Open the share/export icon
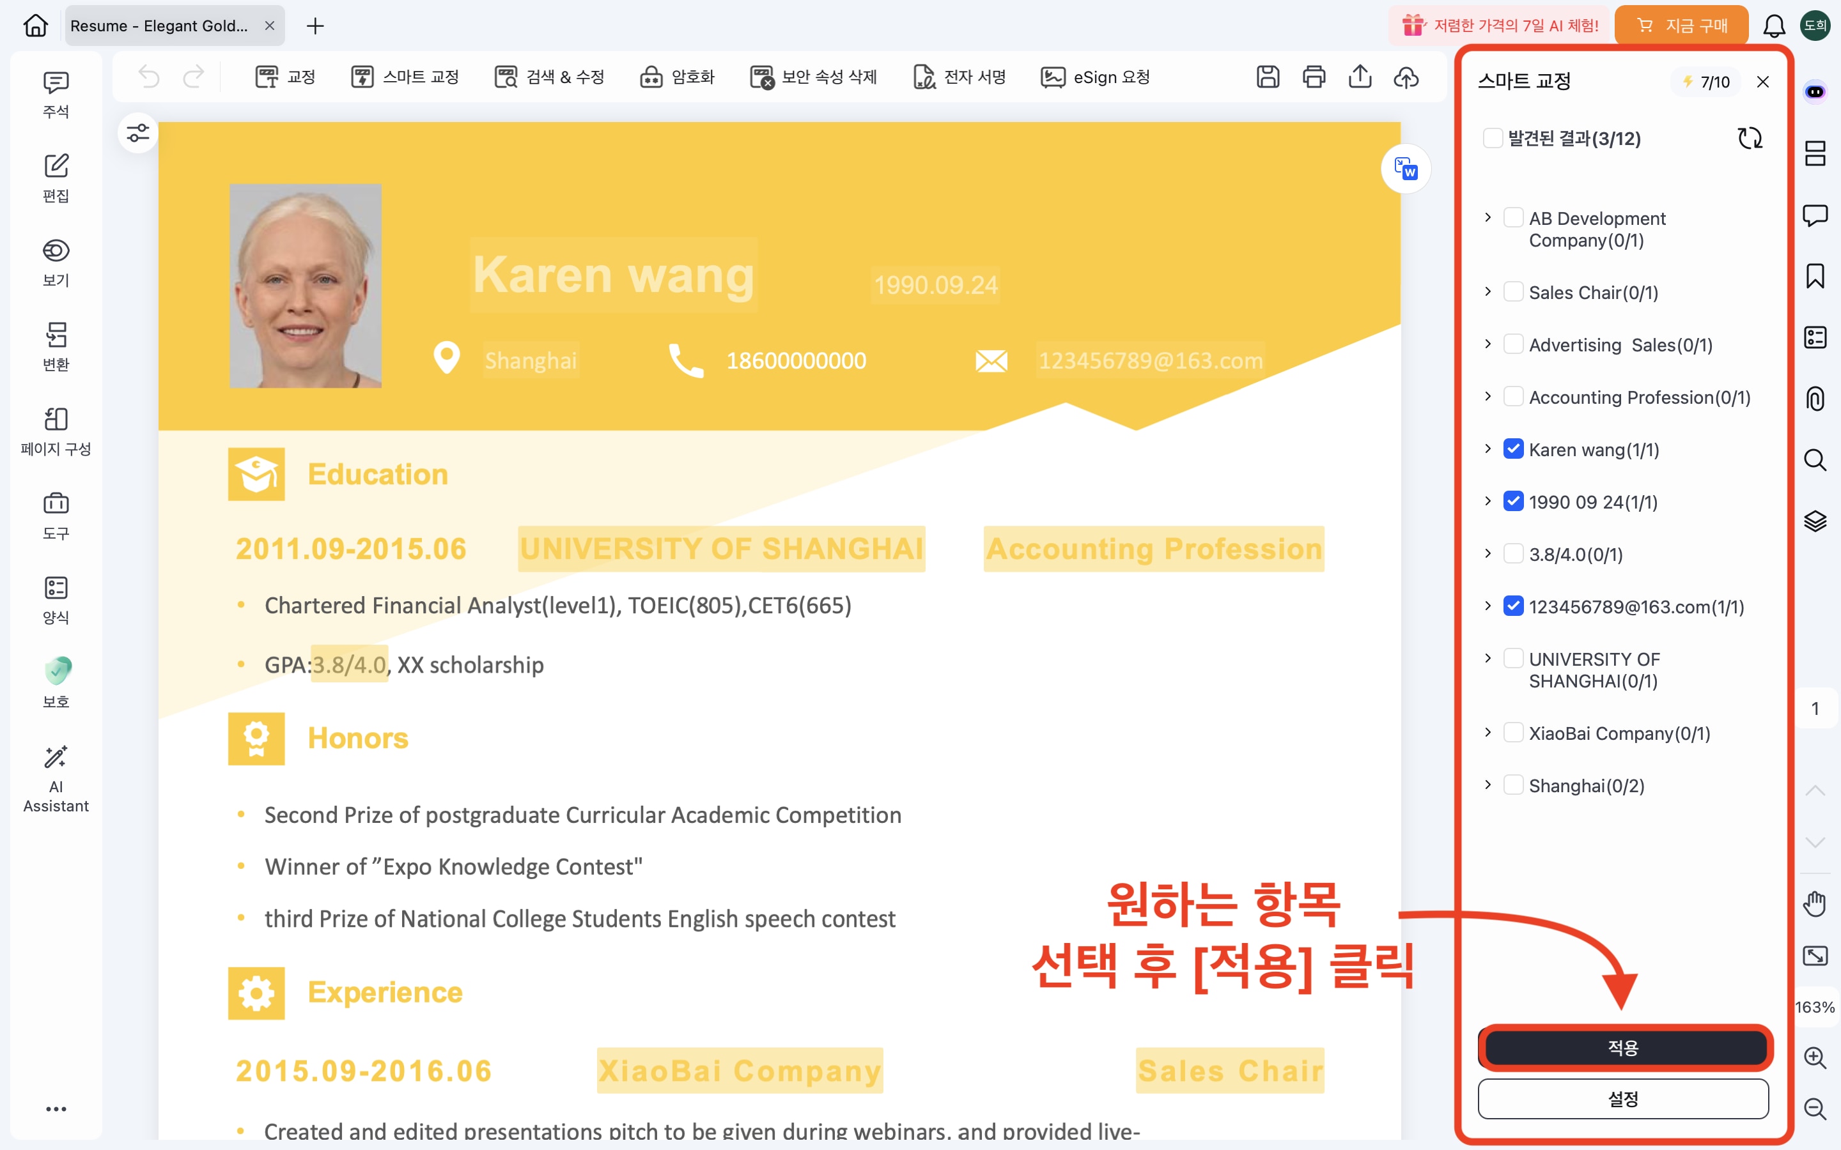This screenshot has width=1841, height=1150. (x=1360, y=77)
